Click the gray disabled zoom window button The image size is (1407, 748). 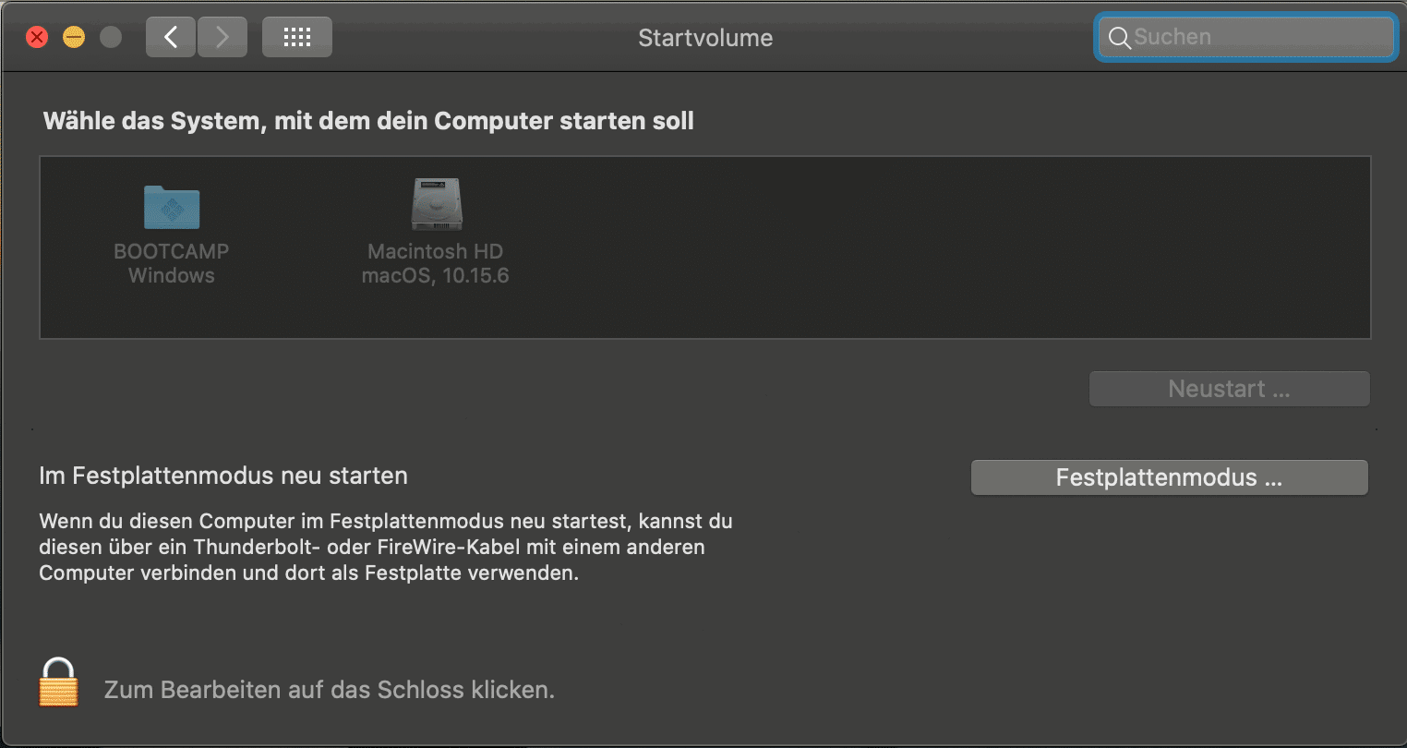tap(111, 37)
